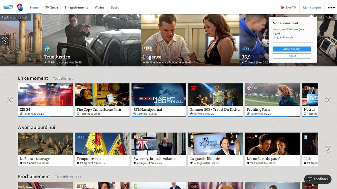337x189 pixels.
Task: Show next programs in En ce moment
Action: pos(328,100)
